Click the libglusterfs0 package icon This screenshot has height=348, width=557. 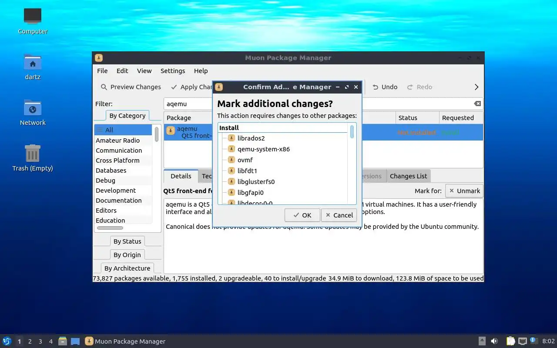click(x=232, y=182)
